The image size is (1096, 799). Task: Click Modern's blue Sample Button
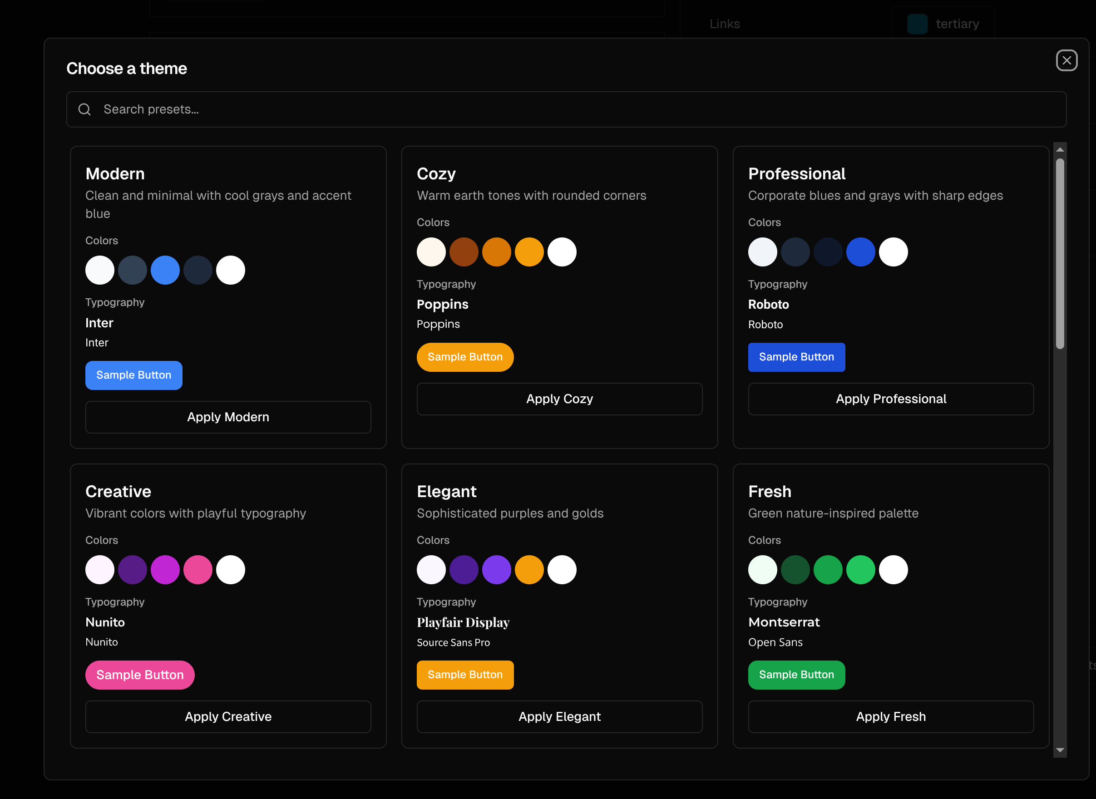tap(133, 375)
